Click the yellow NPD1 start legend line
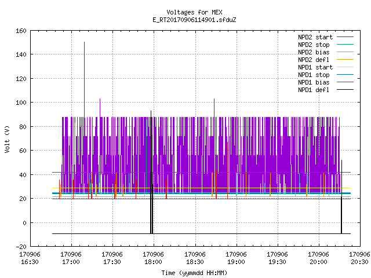This screenshot has width=371, height=278. tap(345, 67)
